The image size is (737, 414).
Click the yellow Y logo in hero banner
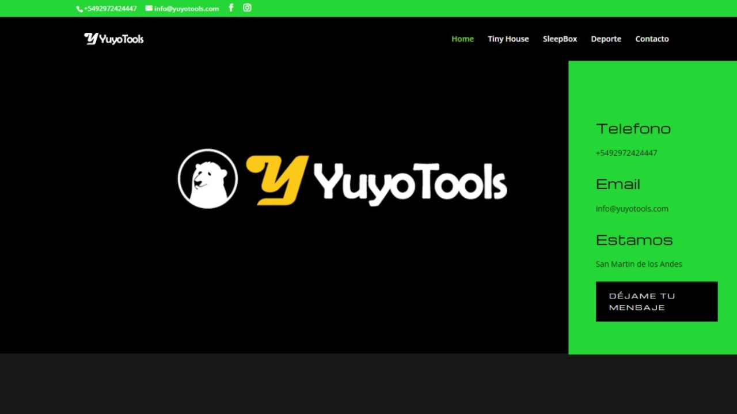(x=277, y=180)
